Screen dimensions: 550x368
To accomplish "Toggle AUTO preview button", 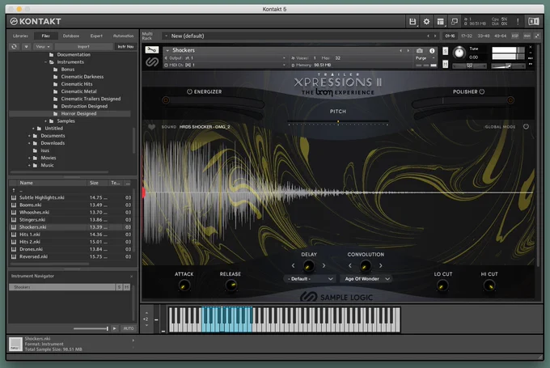I will (129, 328).
